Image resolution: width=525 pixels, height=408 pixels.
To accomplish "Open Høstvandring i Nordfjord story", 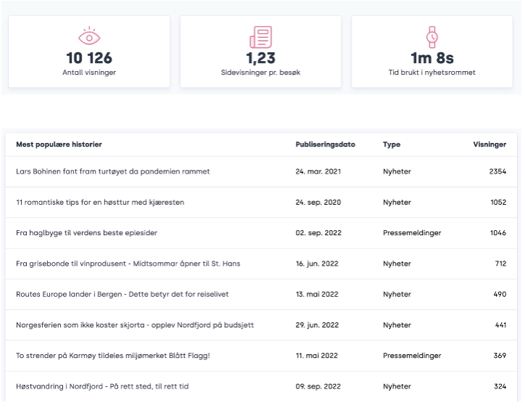I will click(102, 386).
